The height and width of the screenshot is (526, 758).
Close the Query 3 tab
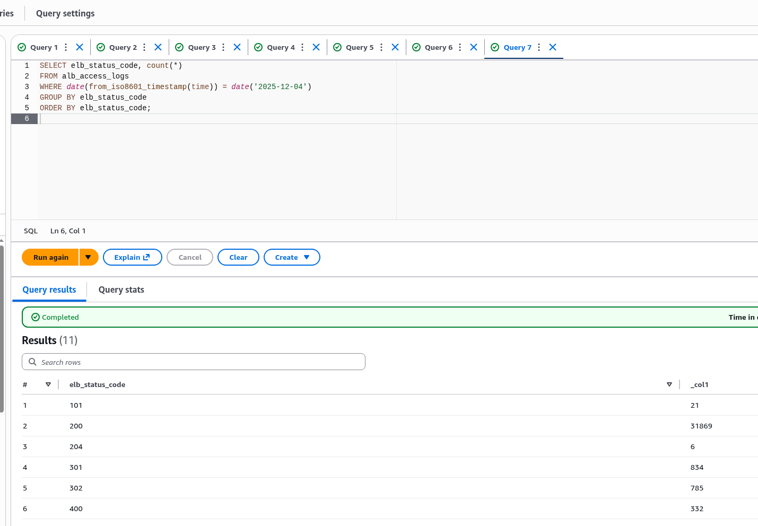pos(237,47)
